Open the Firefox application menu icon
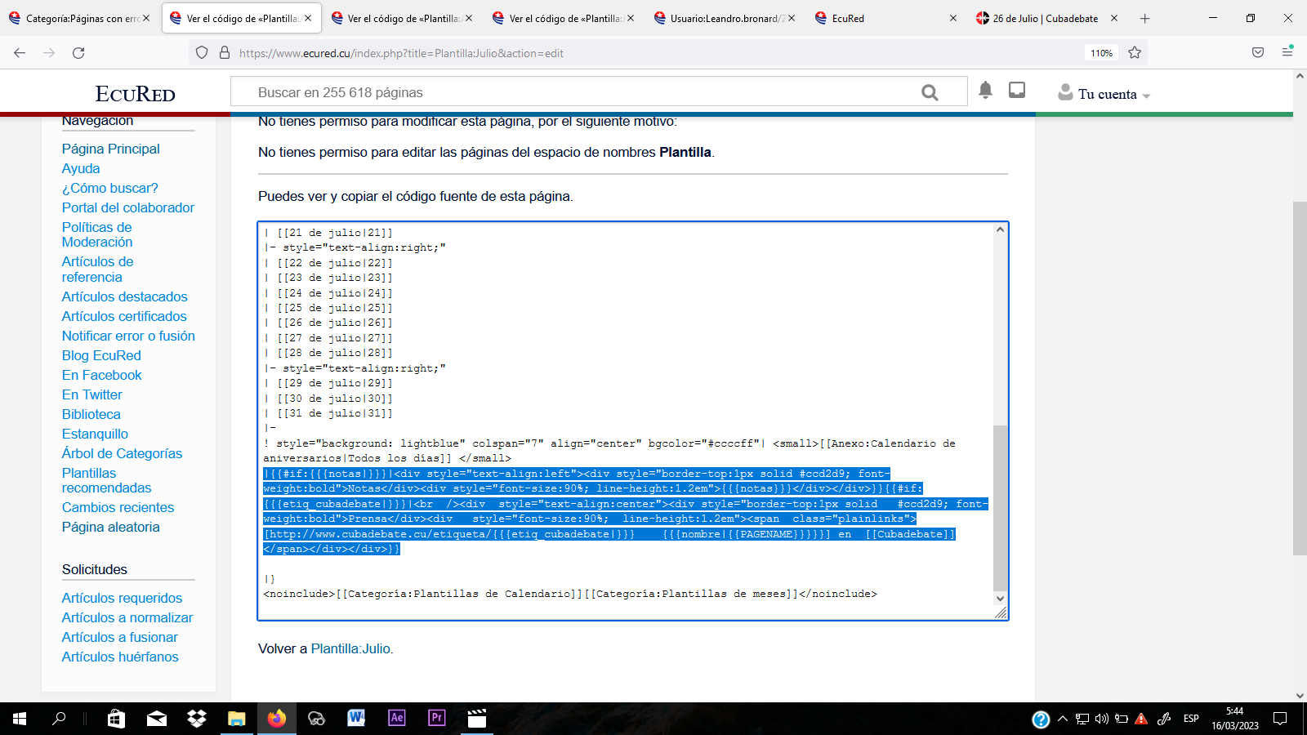The width and height of the screenshot is (1307, 735). pos(1287,52)
